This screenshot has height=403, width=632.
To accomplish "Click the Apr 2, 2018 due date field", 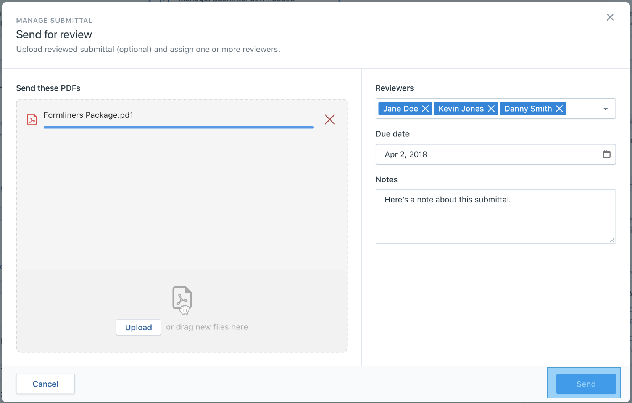I will tap(495, 154).
